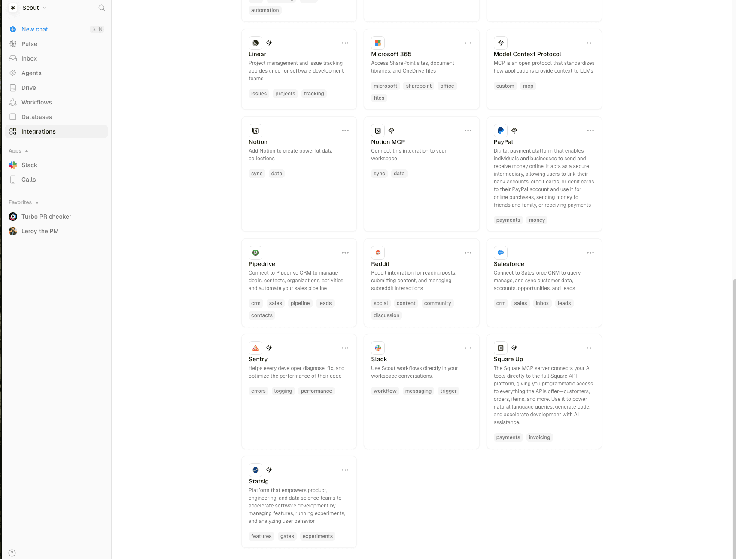This screenshot has height=559, width=736.
Task: Click the Microsoft 365 logo icon
Action: click(378, 43)
